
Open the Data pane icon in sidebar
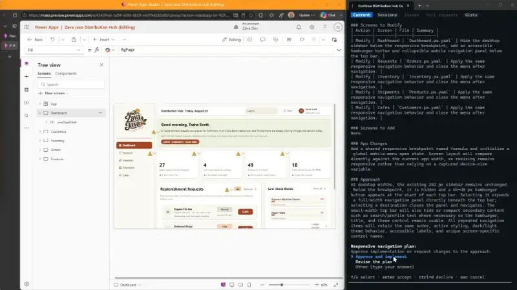[26, 90]
